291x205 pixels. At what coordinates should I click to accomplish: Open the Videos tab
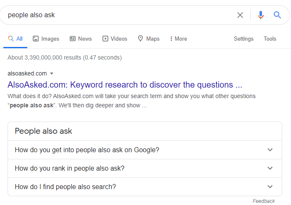pyautogui.click(x=115, y=39)
